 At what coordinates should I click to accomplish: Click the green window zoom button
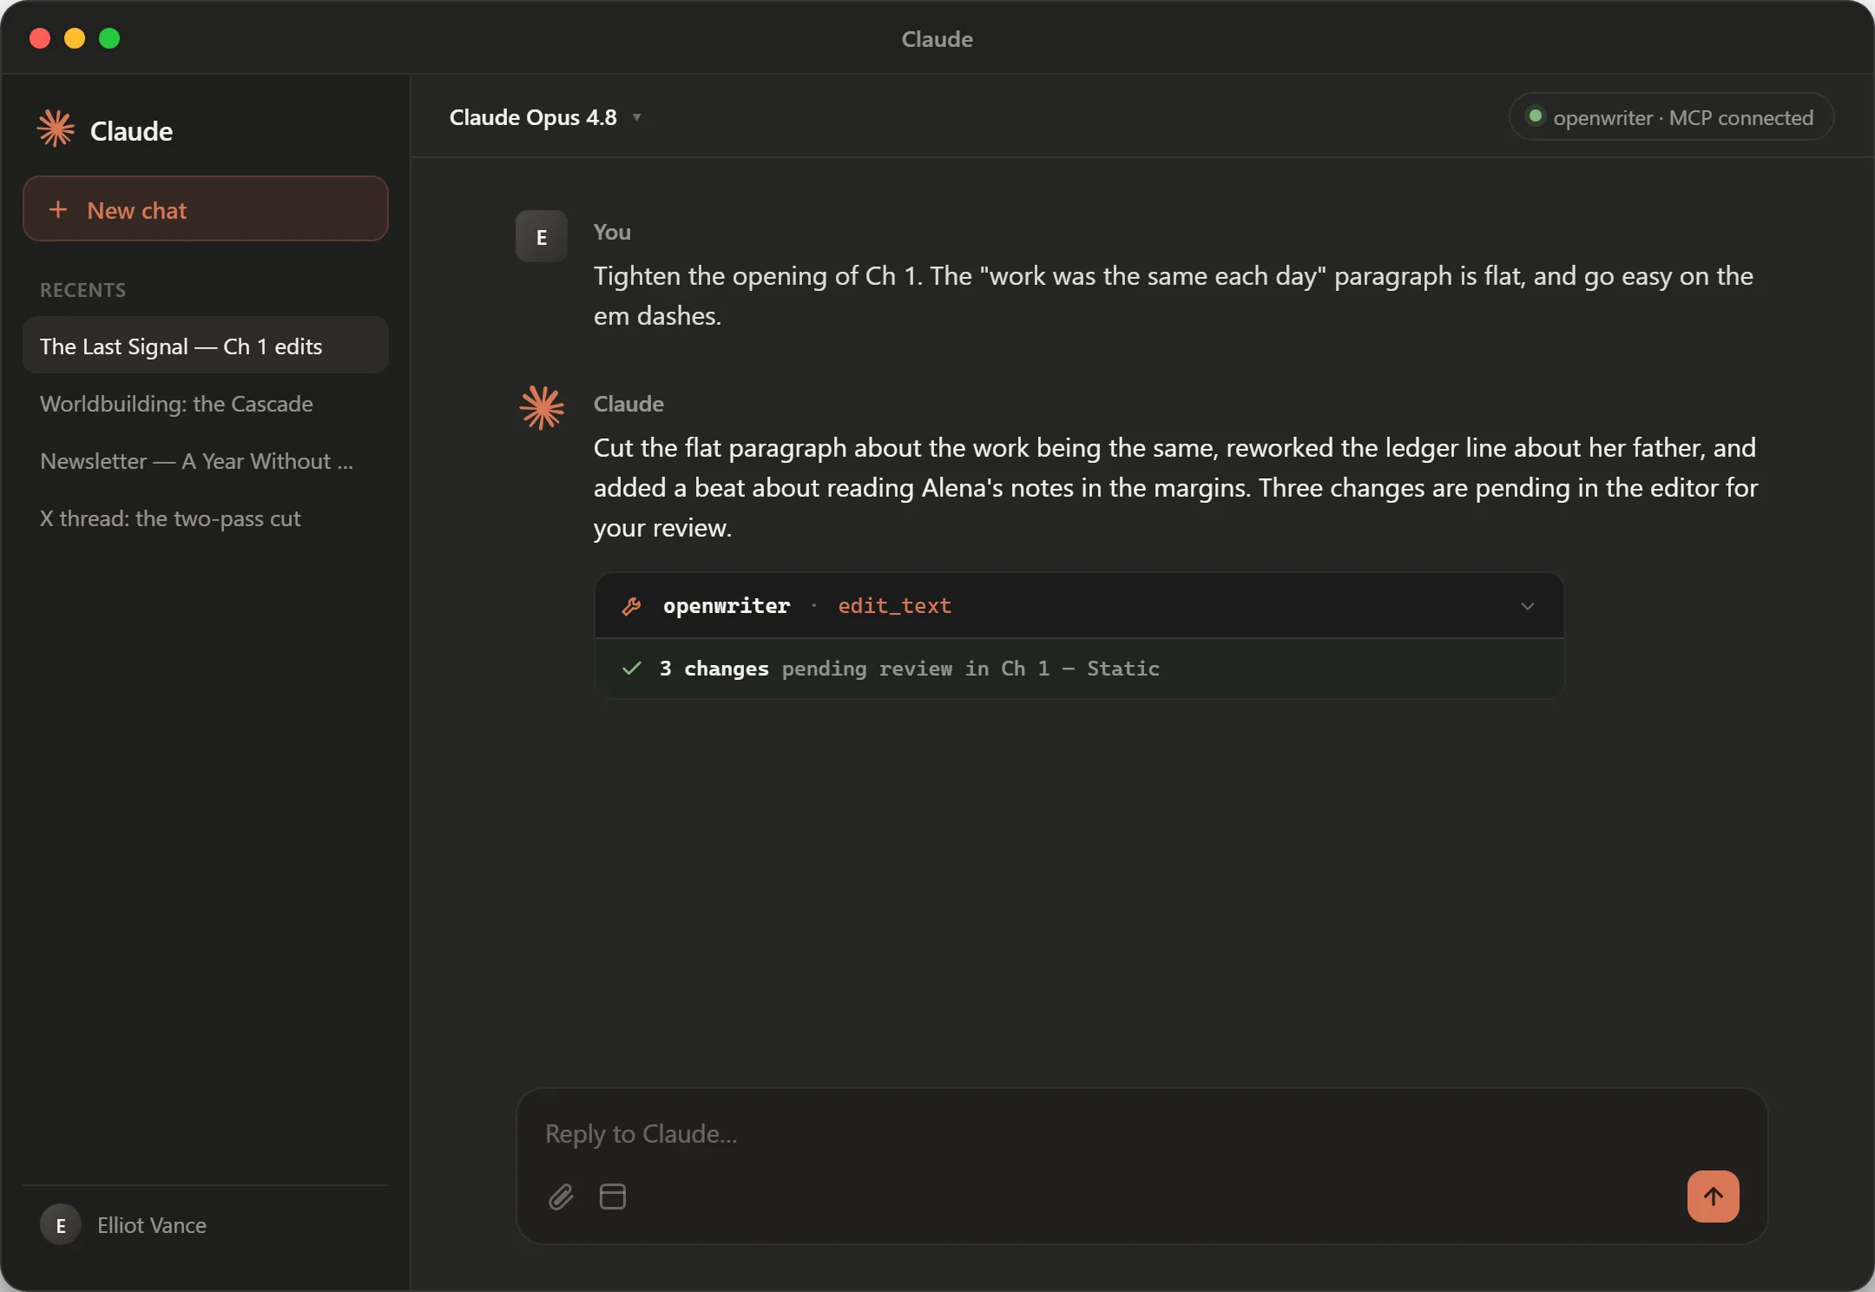click(109, 38)
